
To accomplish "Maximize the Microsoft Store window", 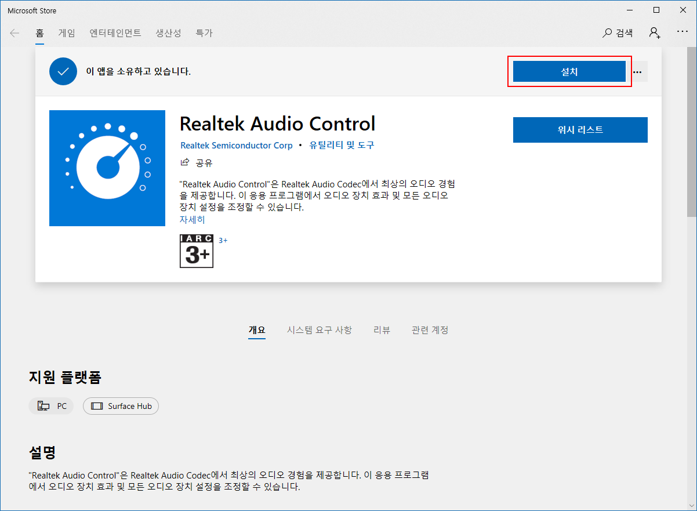I will 656,10.
